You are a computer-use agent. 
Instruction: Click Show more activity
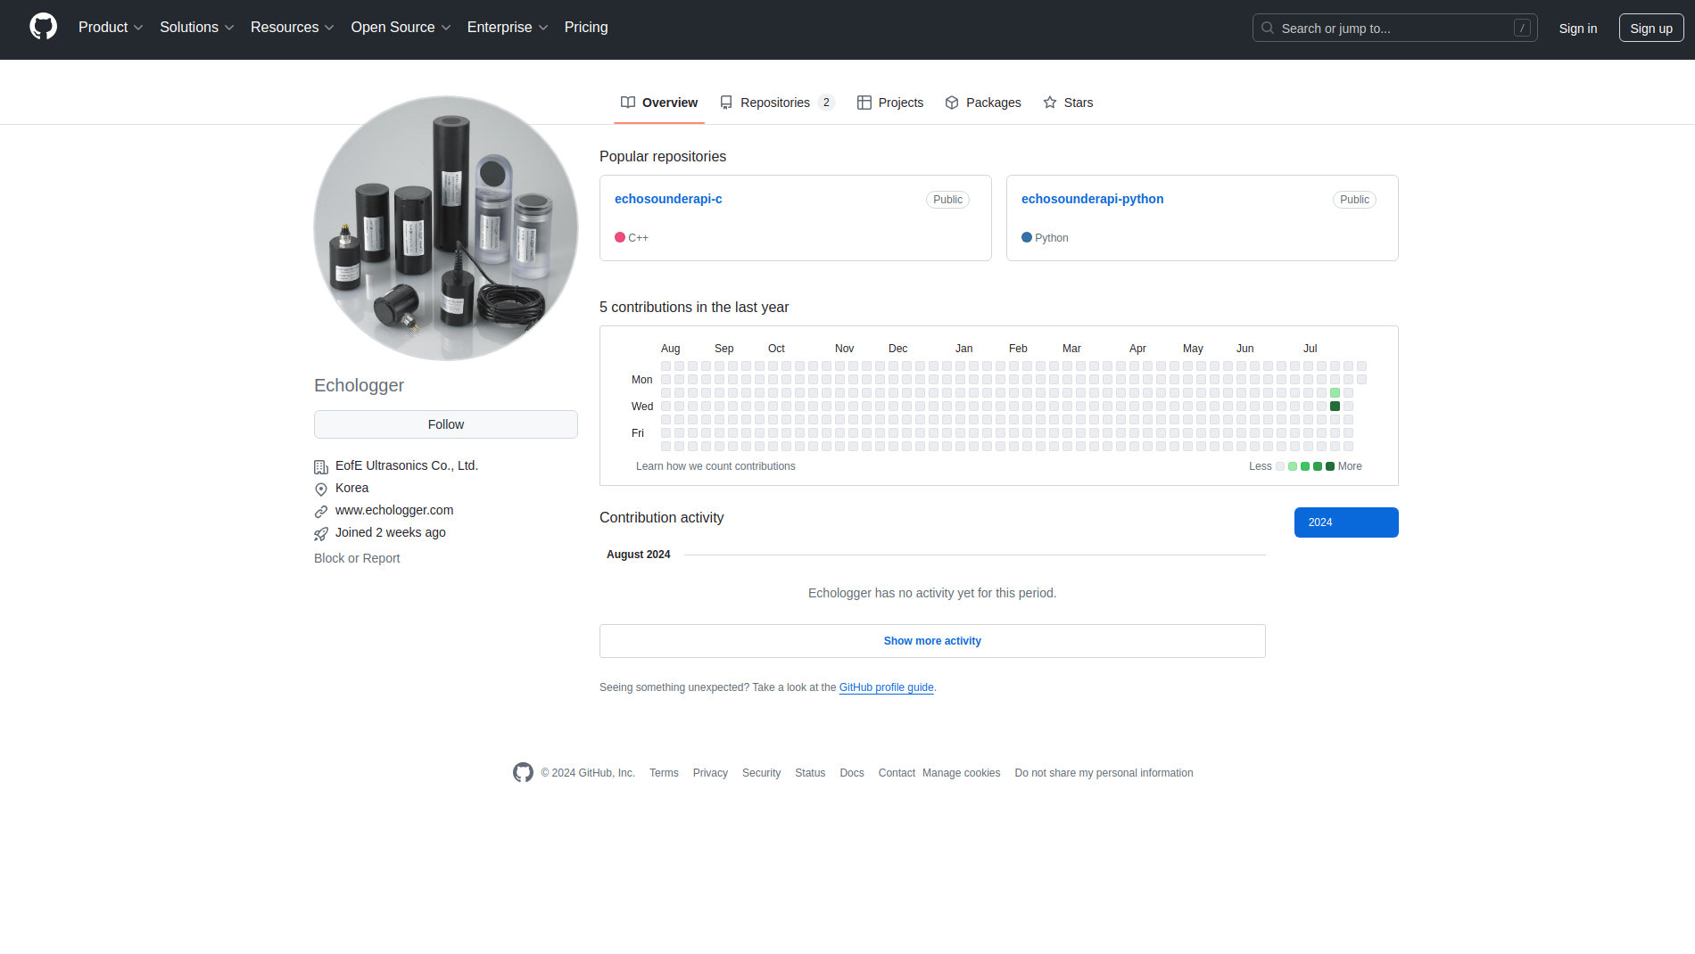coord(932,641)
